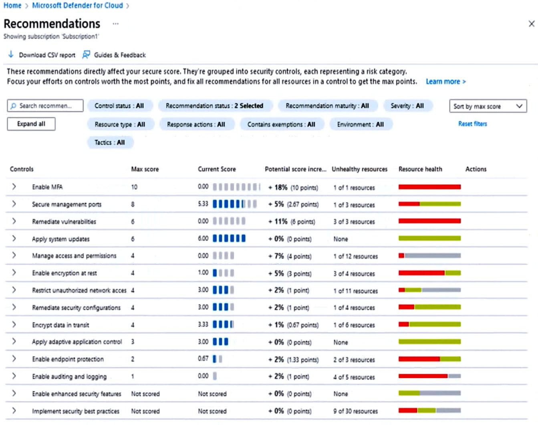
Task: Expand the Secure management ports row
Action: coord(14,204)
